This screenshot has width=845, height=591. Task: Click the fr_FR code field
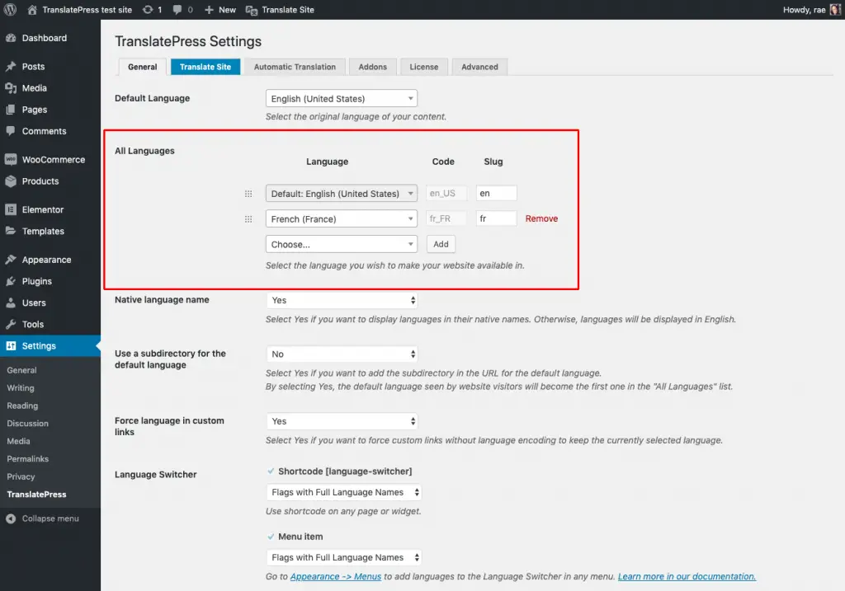tap(446, 218)
